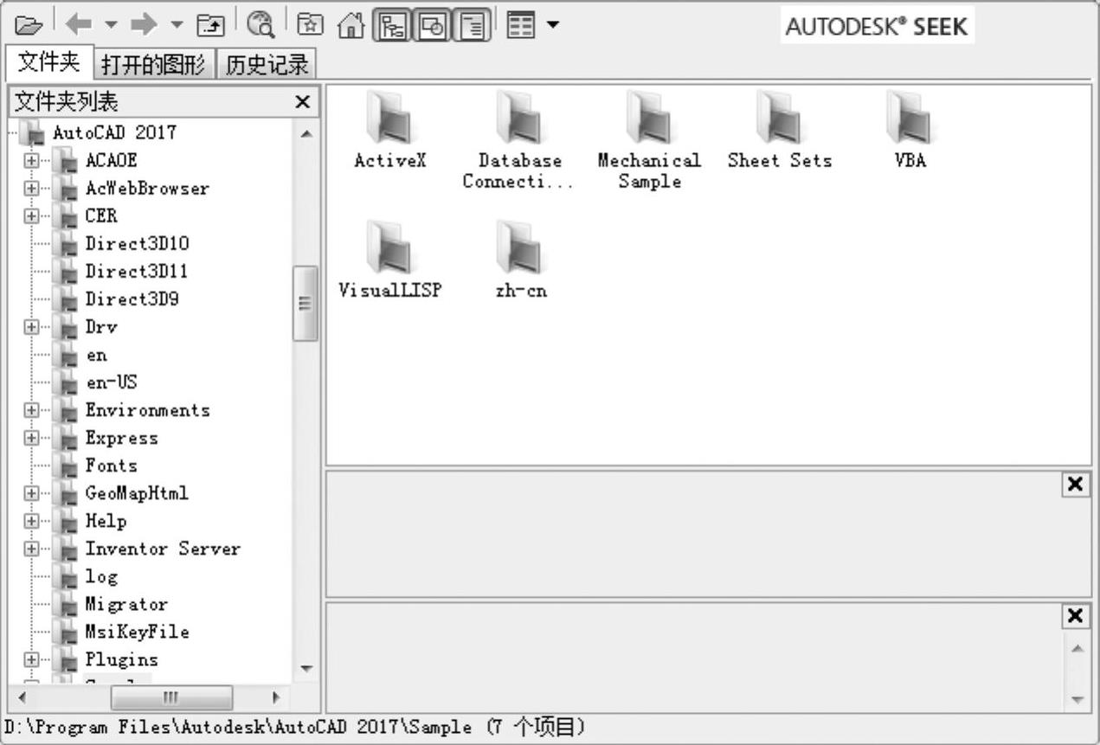The width and height of the screenshot is (1100, 745).
Task: Select the en folder in tree
Action: pos(96,355)
